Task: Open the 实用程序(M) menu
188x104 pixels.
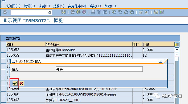Action: [x=77, y=6]
